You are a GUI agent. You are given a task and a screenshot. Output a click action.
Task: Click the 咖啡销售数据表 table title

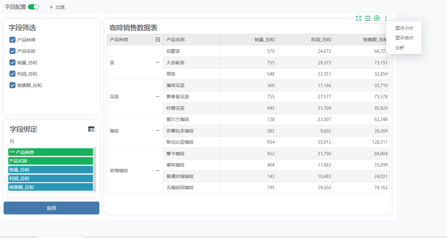pyautogui.click(x=134, y=28)
